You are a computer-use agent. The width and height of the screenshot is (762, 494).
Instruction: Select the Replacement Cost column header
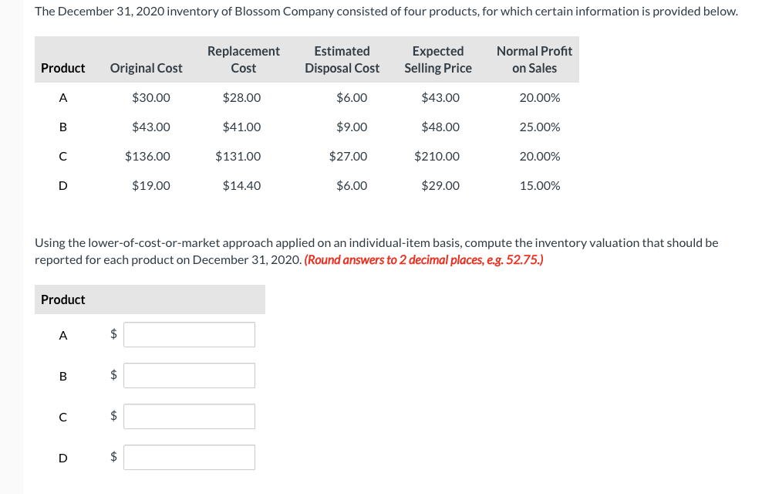tap(243, 59)
